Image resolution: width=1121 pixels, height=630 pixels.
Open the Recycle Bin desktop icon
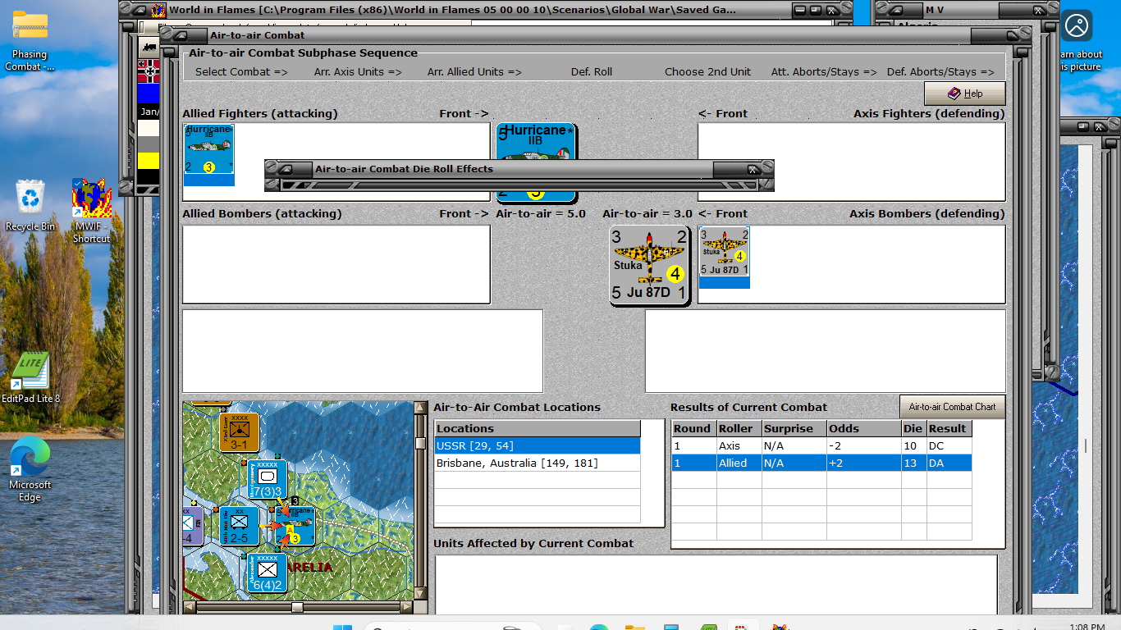(30, 205)
